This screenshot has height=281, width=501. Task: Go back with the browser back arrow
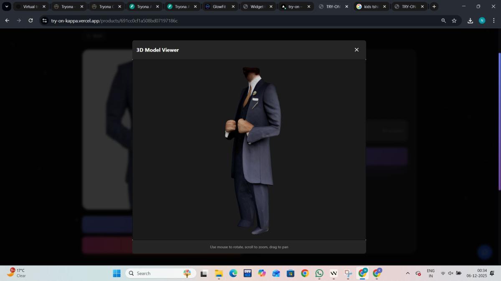[7, 20]
